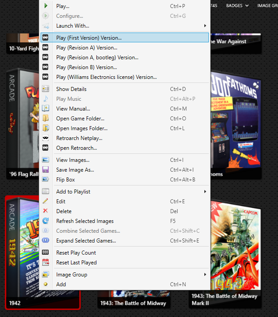Click the Reset Last Played calendar icon
The height and width of the screenshot is (317, 278).
(x=46, y=262)
